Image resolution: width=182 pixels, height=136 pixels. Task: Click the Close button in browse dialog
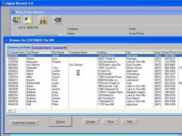pyautogui.click(x=110, y=122)
